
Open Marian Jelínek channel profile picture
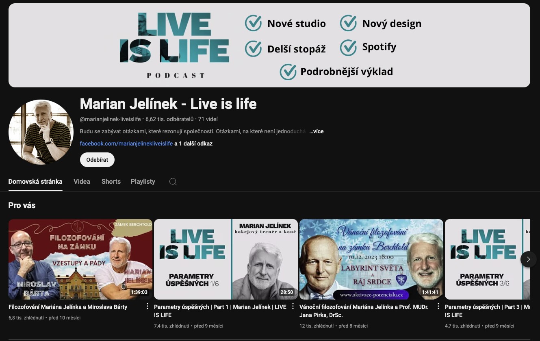click(x=41, y=132)
